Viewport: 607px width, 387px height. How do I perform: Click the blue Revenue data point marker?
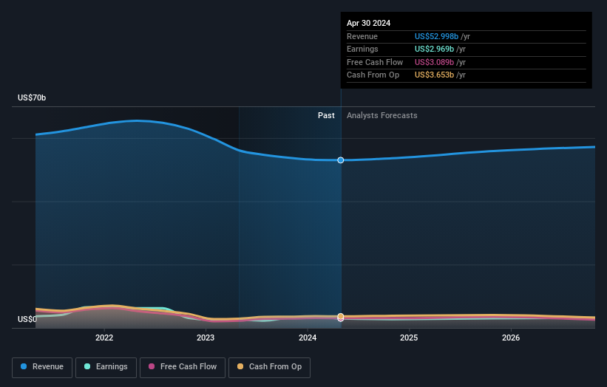tap(341, 160)
